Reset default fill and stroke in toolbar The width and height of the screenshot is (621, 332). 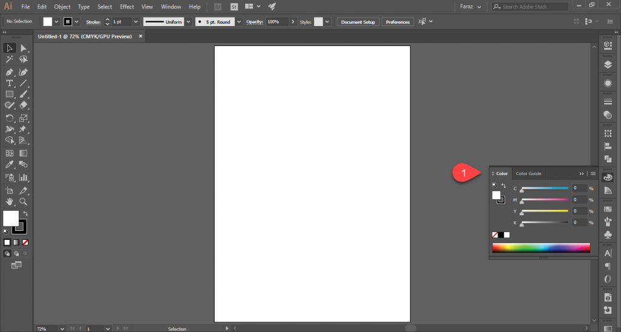coord(5,232)
